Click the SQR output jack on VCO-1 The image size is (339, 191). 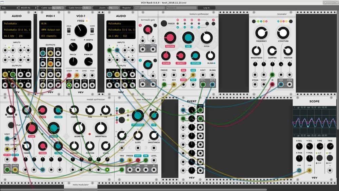tap(92, 85)
